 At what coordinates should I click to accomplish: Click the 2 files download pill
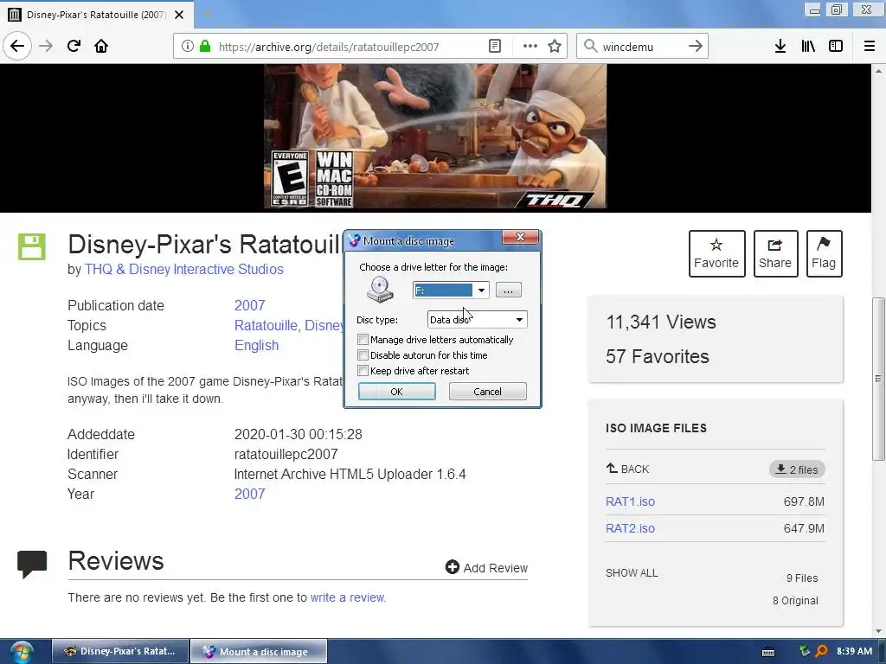[x=797, y=469]
